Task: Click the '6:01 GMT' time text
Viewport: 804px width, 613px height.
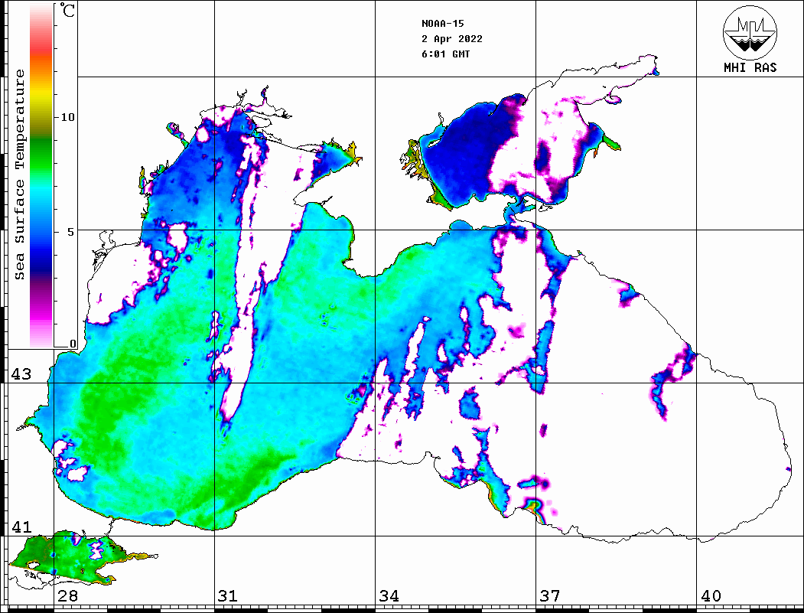Action: click(x=445, y=54)
